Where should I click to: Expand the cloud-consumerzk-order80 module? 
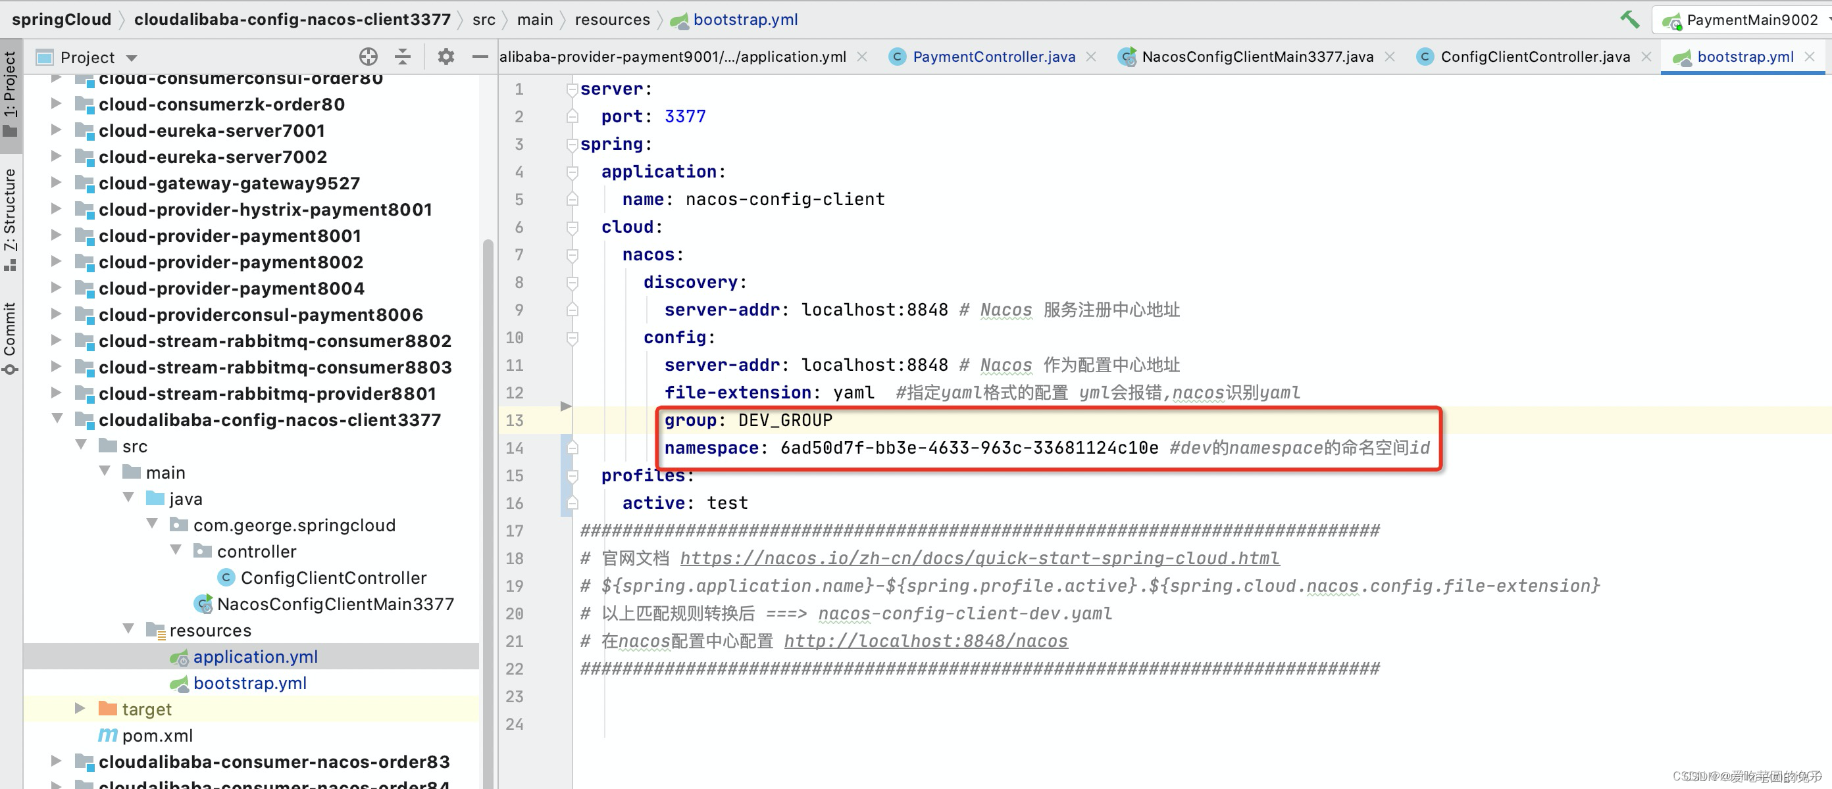[x=56, y=104]
